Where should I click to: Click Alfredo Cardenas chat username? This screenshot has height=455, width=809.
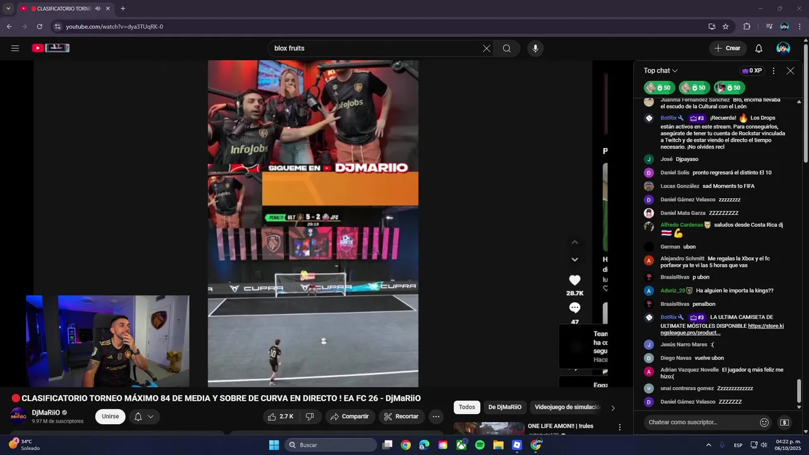click(681, 225)
